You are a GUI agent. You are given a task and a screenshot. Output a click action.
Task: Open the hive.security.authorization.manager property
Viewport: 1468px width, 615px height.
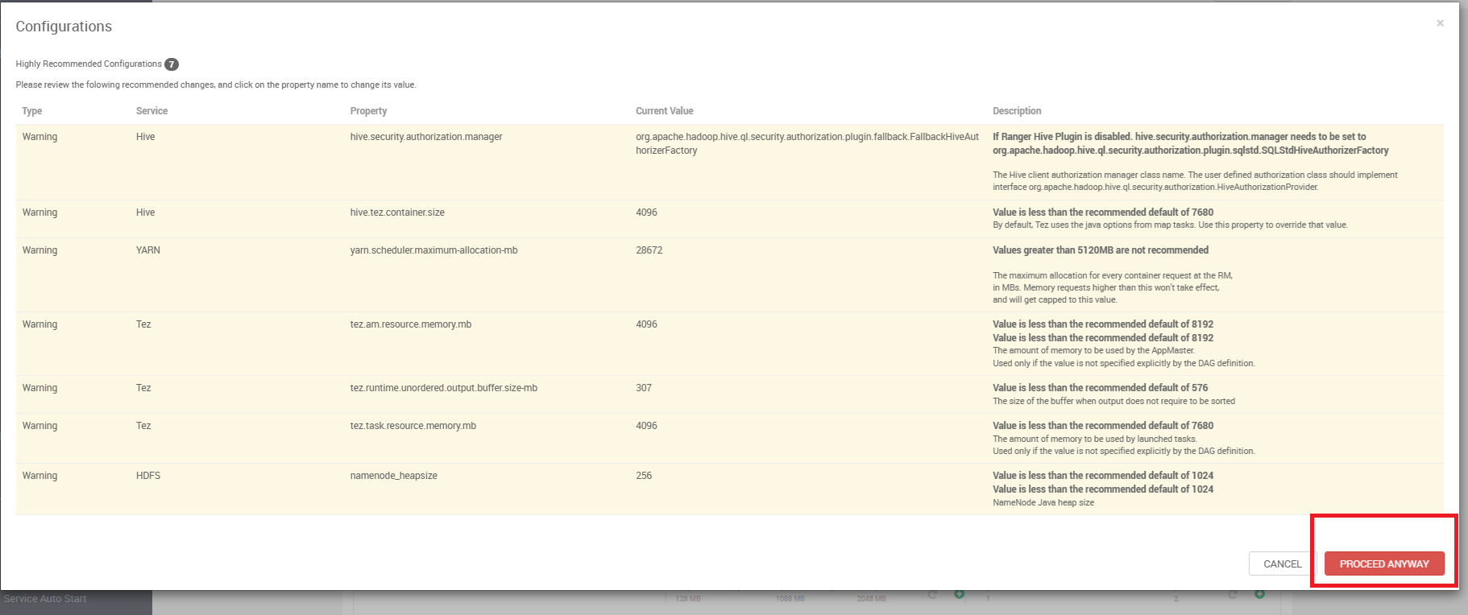click(426, 137)
